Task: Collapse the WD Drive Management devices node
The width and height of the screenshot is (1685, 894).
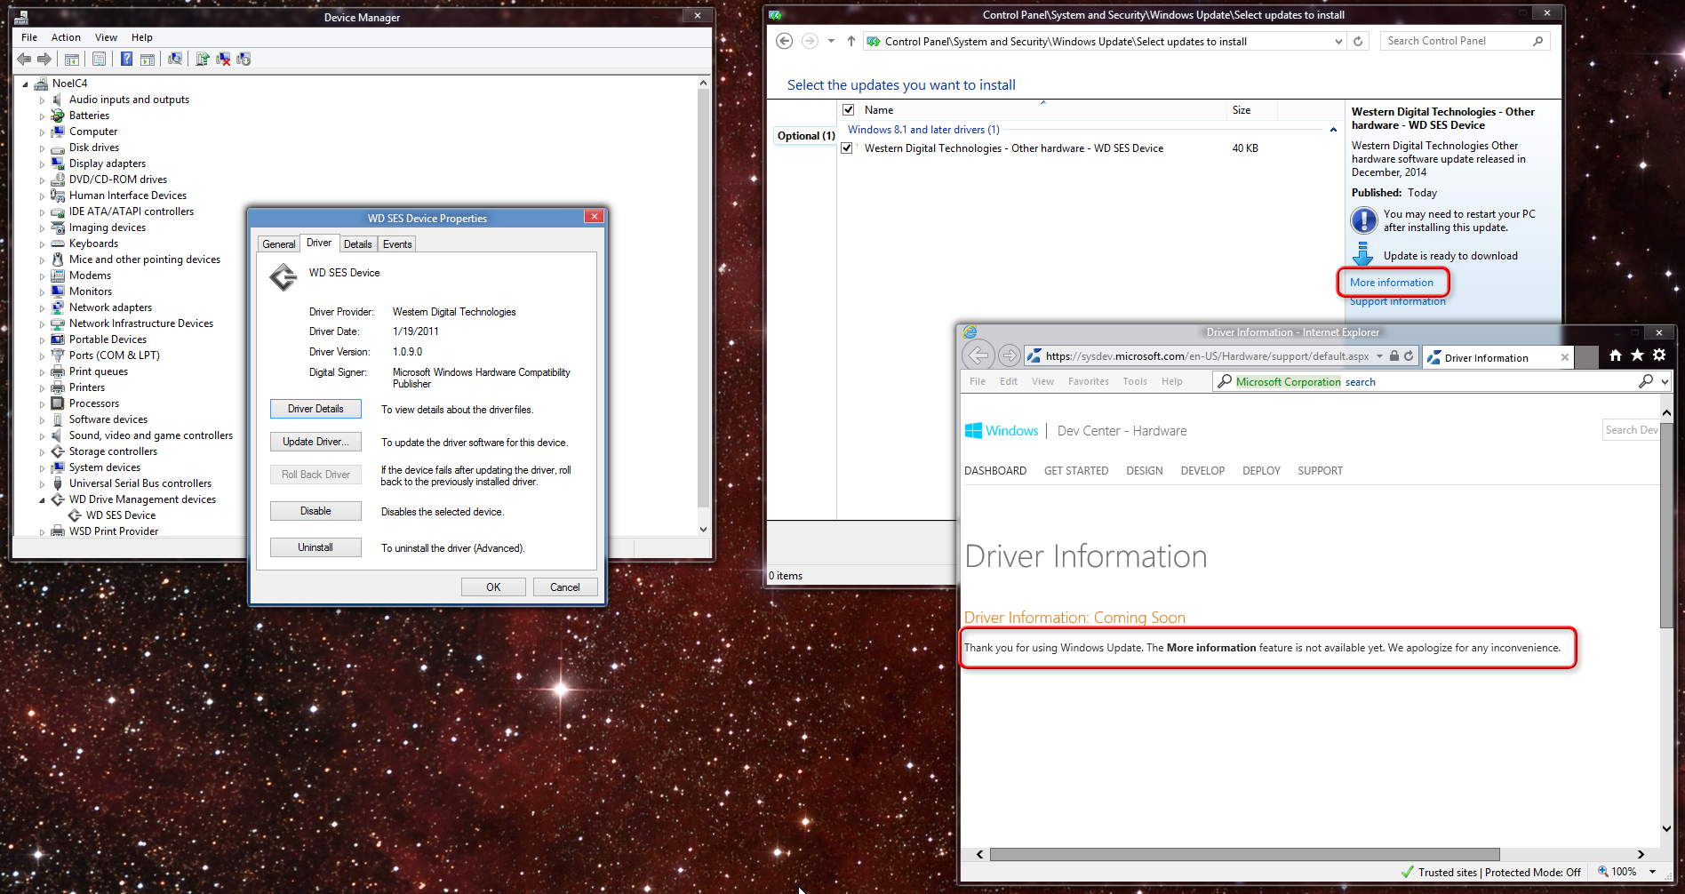Action: point(42,500)
